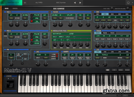Image resolution: width=134 pixels, height=97 pixels.
Task: Toggle LAG LINEAR switch
Action: (57, 56)
